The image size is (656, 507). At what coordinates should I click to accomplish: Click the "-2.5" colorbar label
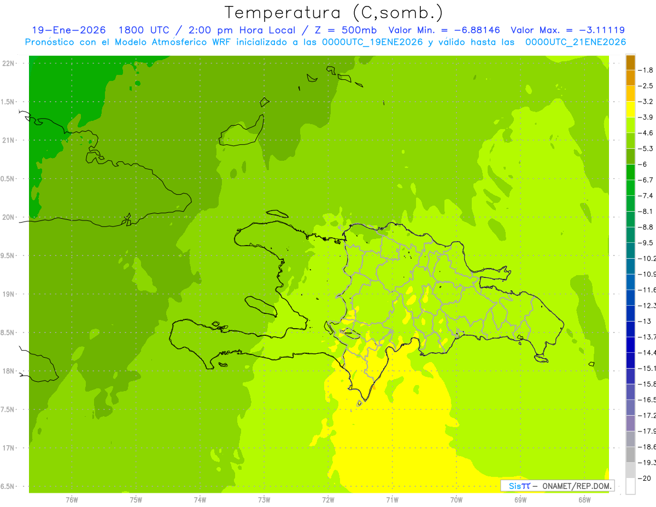[646, 86]
